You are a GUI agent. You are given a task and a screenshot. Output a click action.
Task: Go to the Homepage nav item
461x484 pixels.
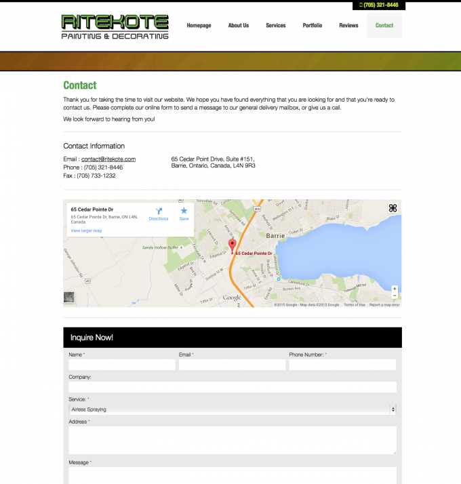click(x=199, y=26)
